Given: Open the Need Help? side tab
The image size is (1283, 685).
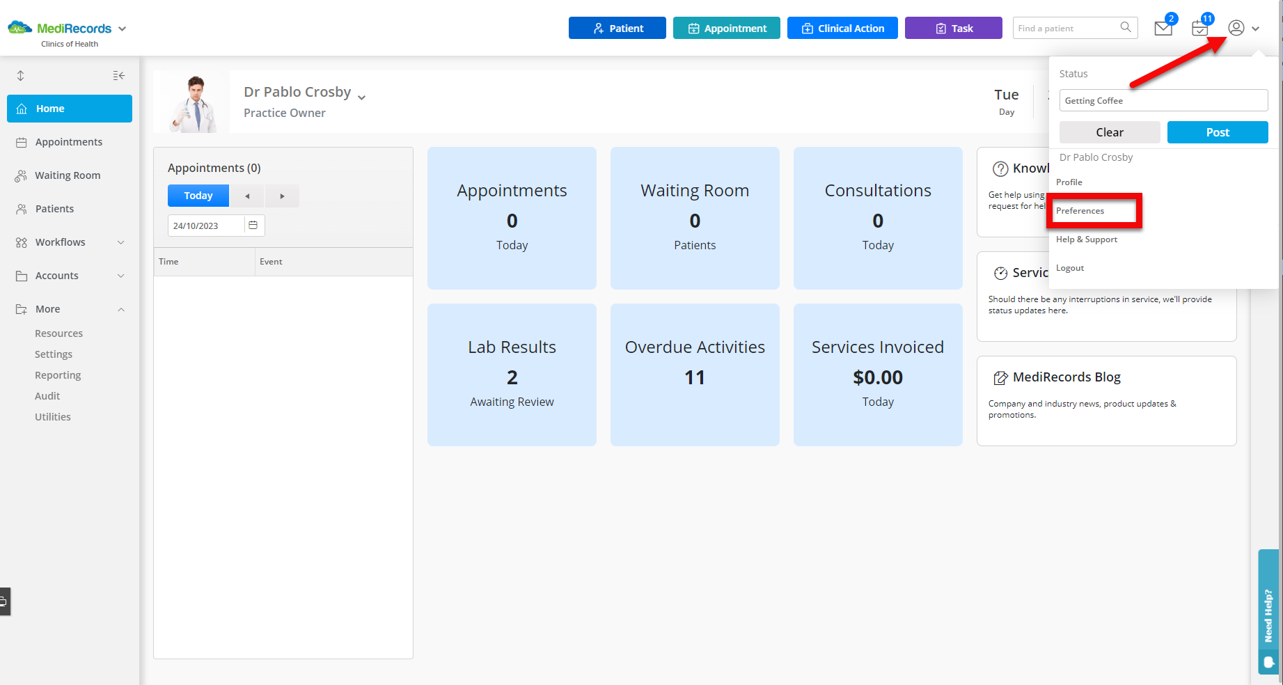Looking at the screenshot, I should pyautogui.click(x=1268, y=611).
